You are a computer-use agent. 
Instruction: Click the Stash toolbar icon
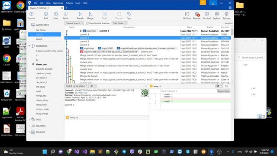pos(105,16)
